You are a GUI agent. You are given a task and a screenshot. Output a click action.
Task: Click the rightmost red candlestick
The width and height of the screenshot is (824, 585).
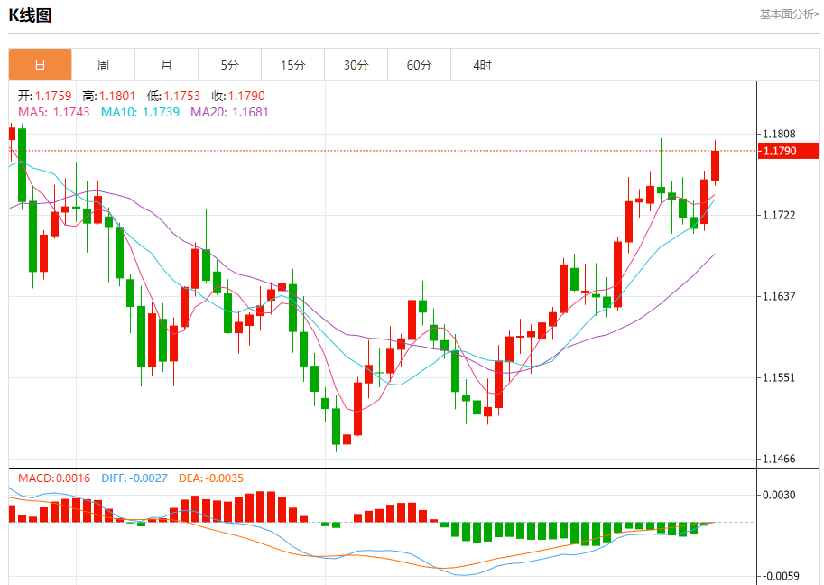[x=716, y=165]
